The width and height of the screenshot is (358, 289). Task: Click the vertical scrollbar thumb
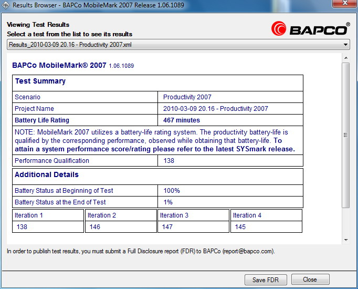coord(346,135)
